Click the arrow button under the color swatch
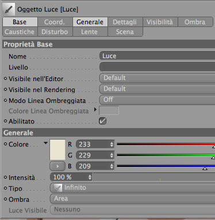215x220 pixels. click(57, 166)
